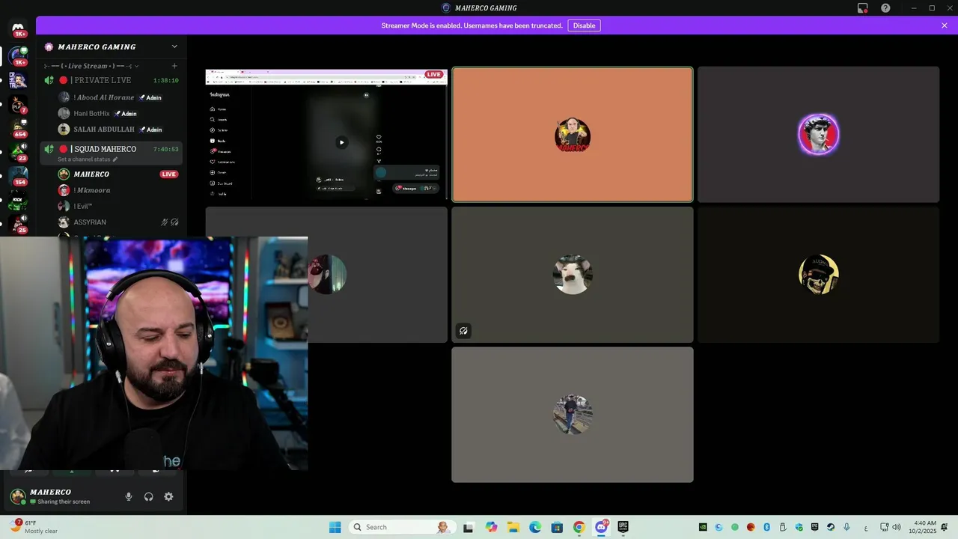Click deafened icon on cat participant tile
Viewport: 958px width, 539px height.
[464, 331]
